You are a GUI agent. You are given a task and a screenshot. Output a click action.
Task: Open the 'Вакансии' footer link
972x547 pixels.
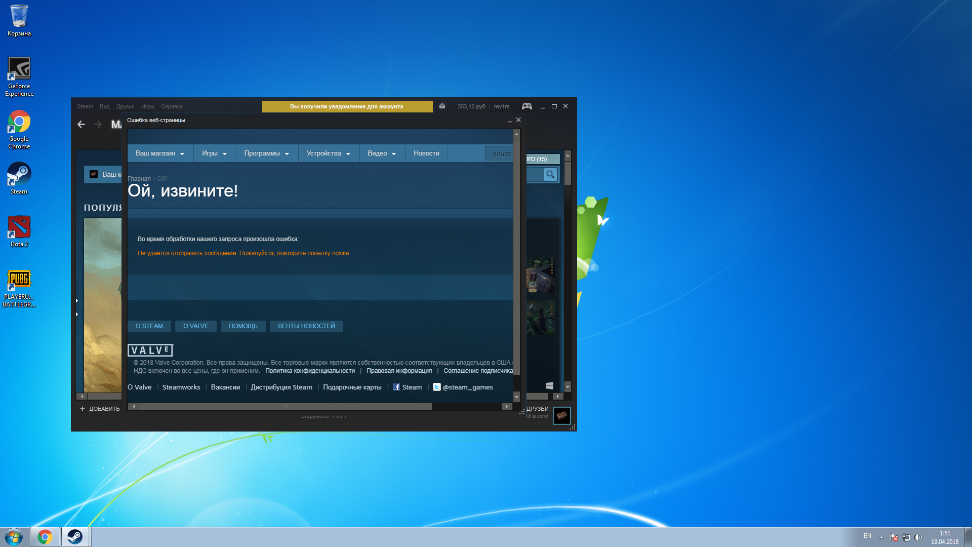click(225, 387)
